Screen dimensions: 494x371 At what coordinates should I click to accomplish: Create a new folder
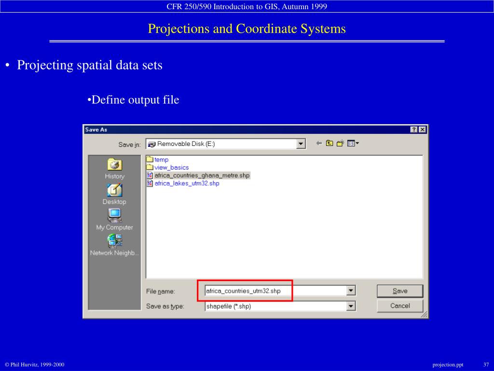[x=340, y=143]
